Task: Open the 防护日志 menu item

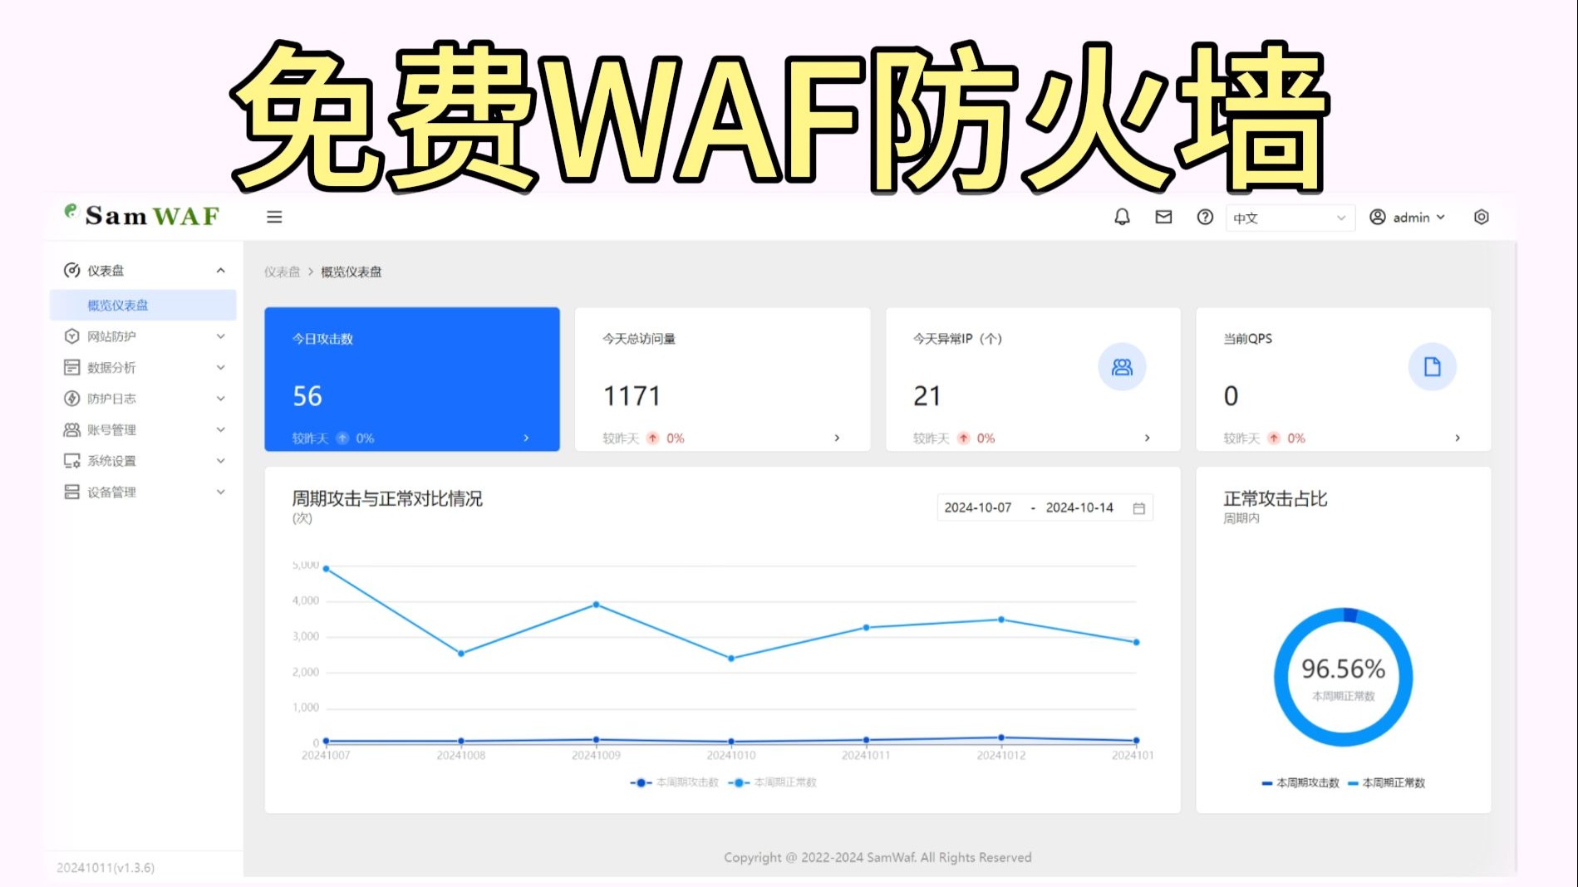Action: [x=143, y=399]
